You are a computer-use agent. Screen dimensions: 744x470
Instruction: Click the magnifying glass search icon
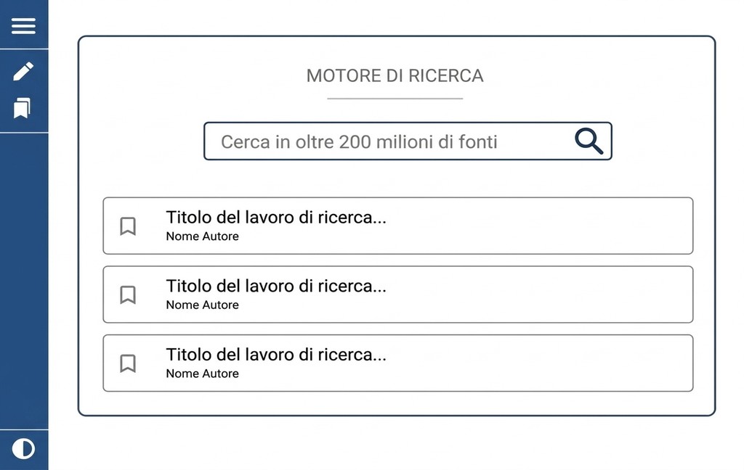(x=589, y=141)
